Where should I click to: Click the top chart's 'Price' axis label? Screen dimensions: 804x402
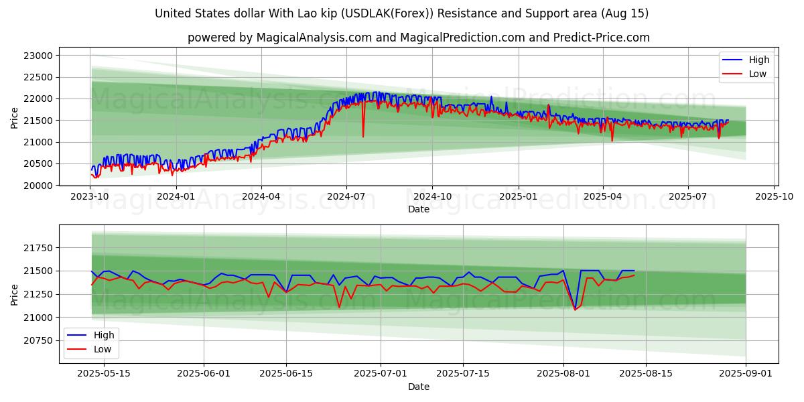pyautogui.click(x=14, y=118)
